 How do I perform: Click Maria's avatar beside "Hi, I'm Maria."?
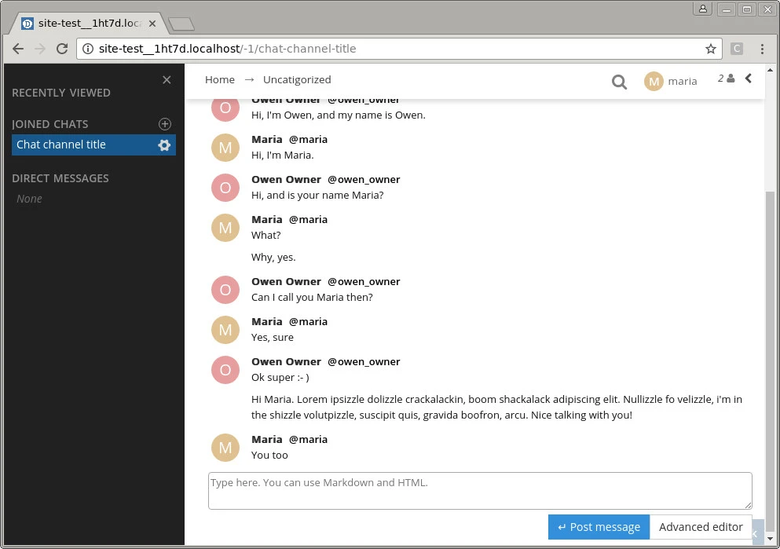(225, 148)
